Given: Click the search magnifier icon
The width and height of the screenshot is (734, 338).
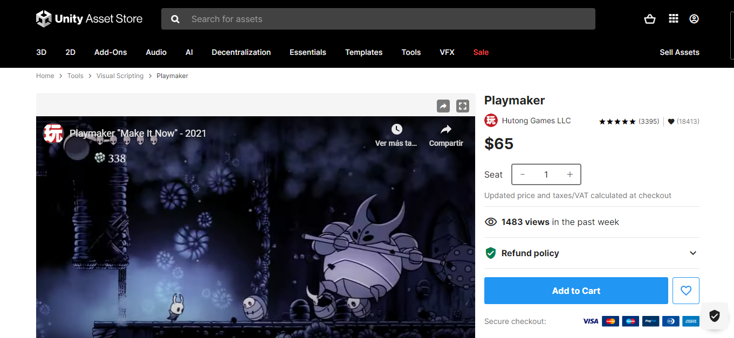Looking at the screenshot, I should pyautogui.click(x=175, y=19).
